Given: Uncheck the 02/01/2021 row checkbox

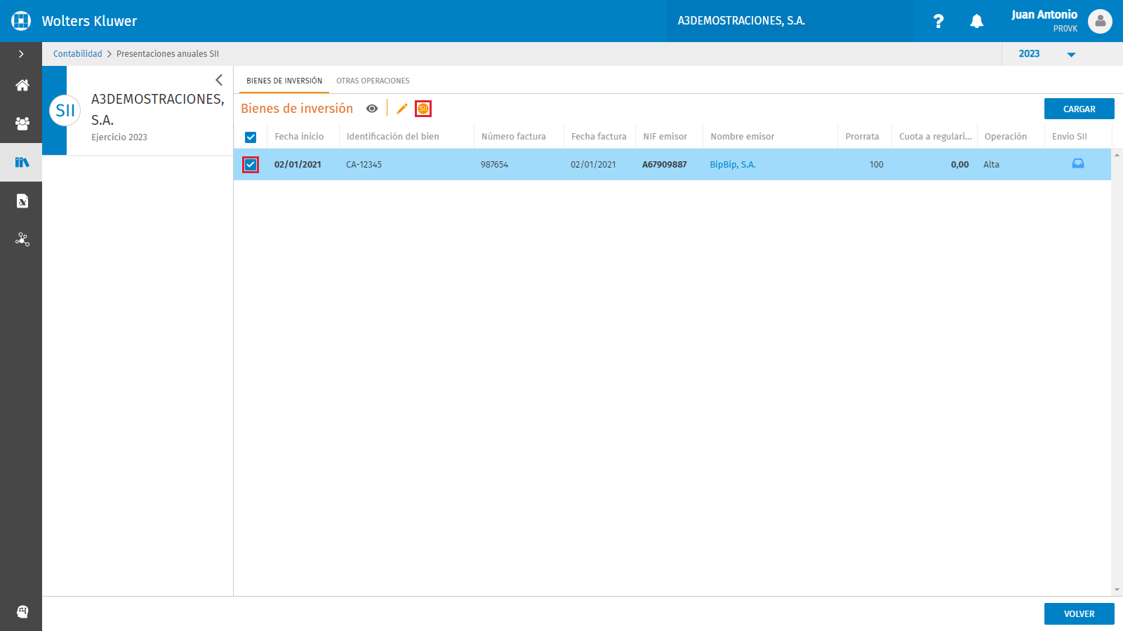Looking at the screenshot, I should click(x=251, y=165).
